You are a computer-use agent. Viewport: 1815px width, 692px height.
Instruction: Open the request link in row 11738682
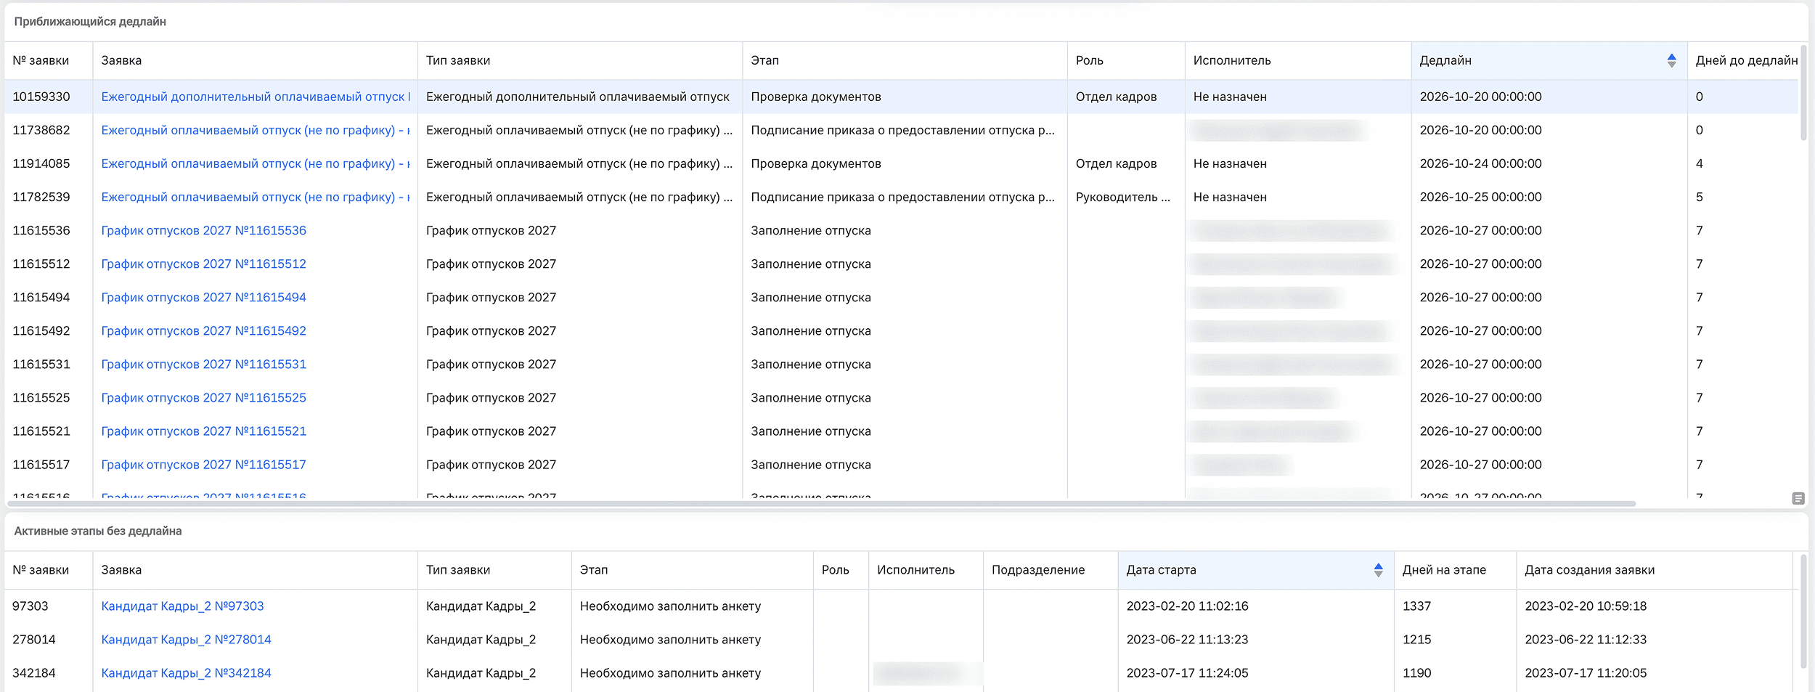coord(256,131)
